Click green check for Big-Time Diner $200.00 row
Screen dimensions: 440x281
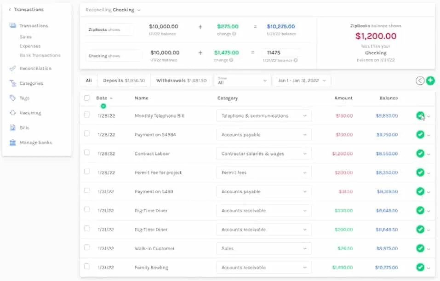point(420,229)
